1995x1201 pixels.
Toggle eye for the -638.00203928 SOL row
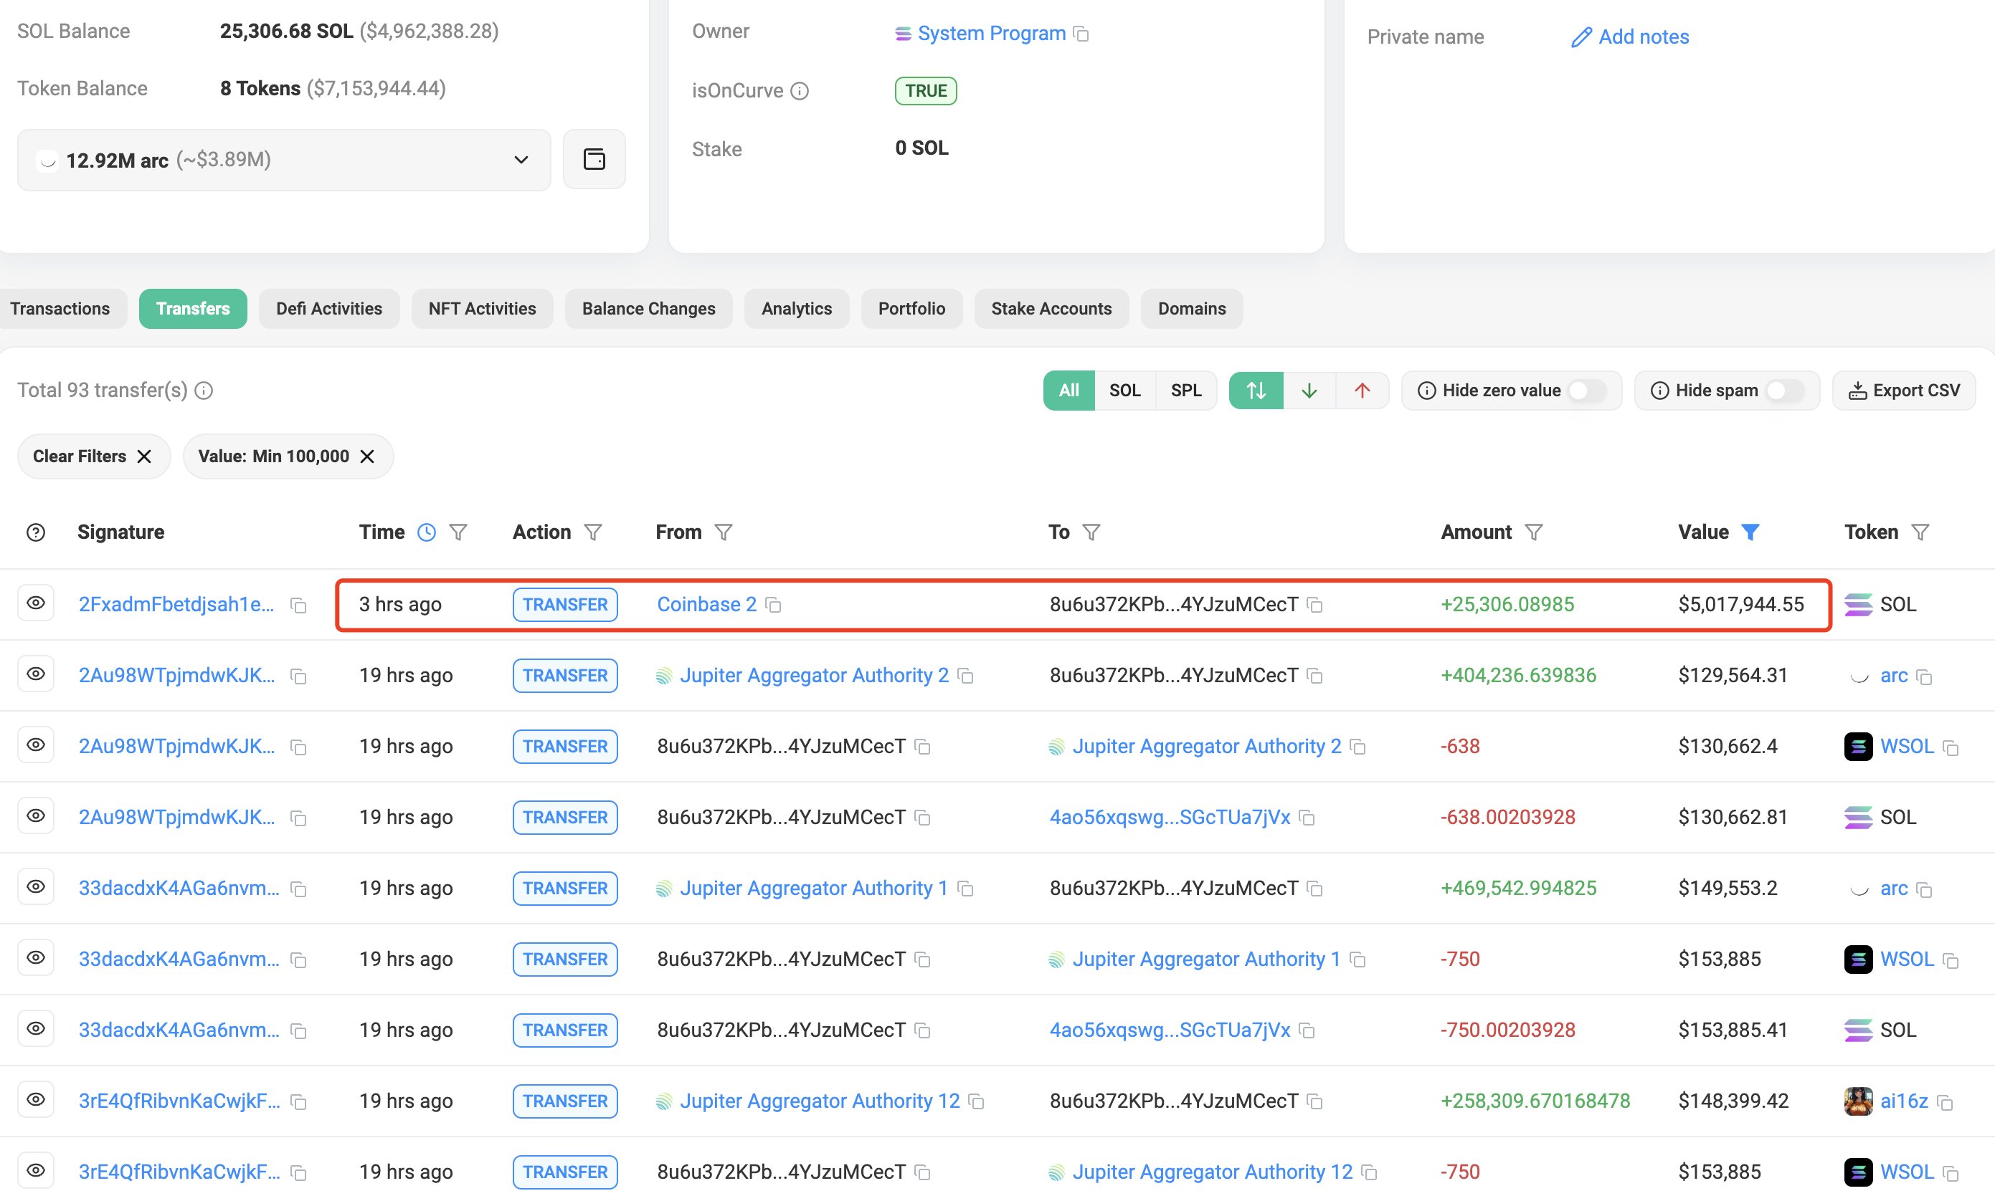[36, 815]
